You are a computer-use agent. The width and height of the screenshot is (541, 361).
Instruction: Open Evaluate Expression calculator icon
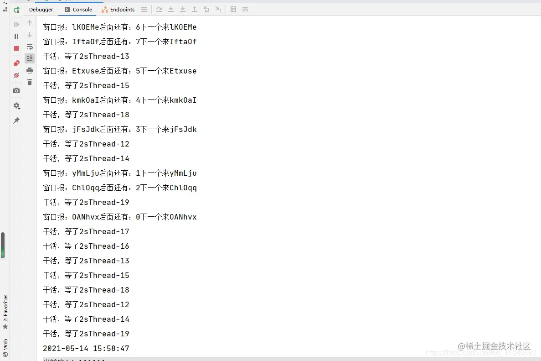(233, 9)
